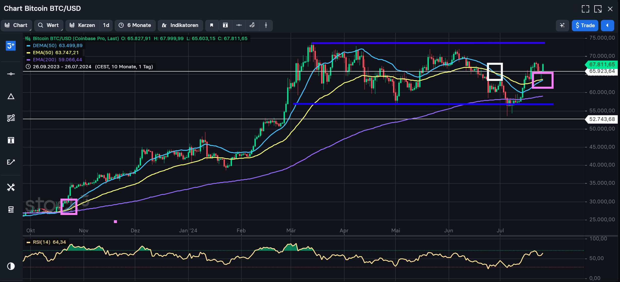Click the Mär label on time axis
This screenshot has height=282, width=620.
click(291, 231)
